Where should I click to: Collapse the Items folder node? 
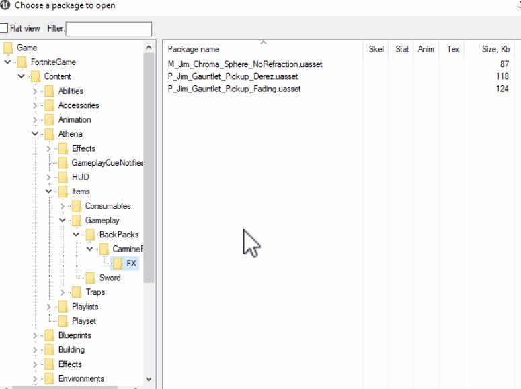[x=48, y=191]
